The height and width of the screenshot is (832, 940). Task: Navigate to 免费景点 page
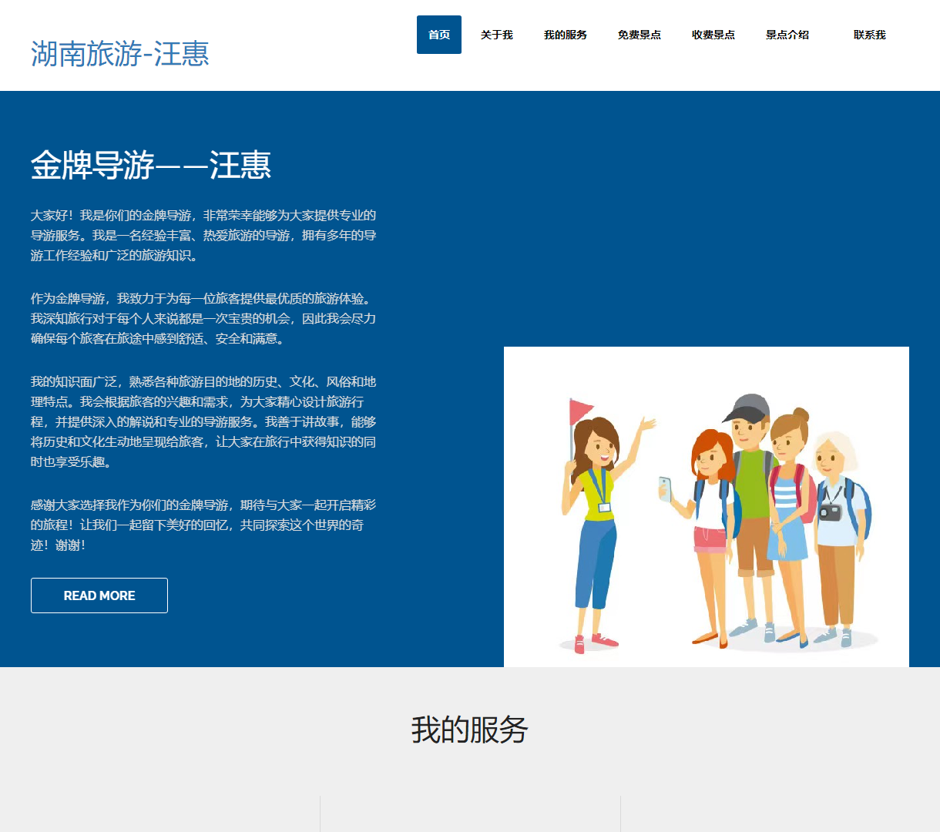639,34
